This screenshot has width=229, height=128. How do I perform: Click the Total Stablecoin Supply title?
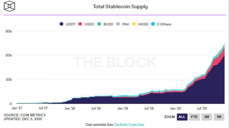(x=120, y=6)
